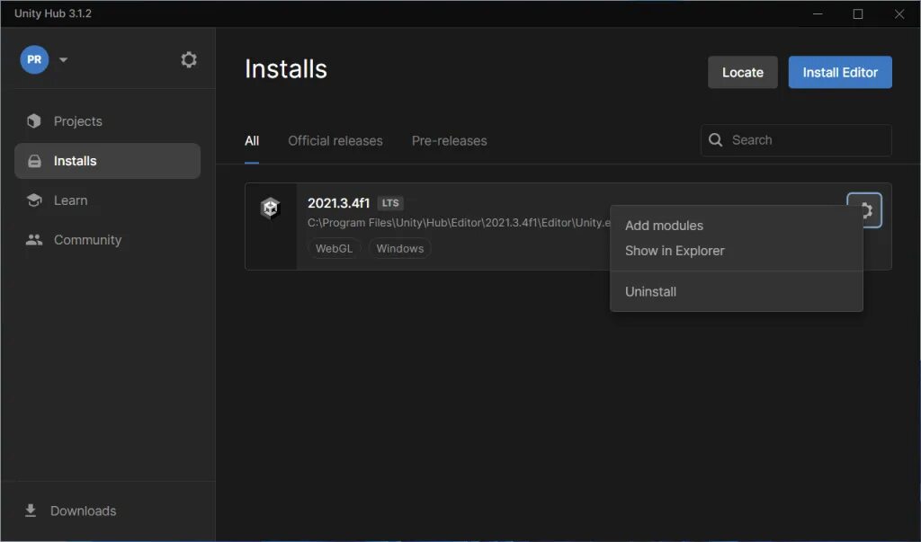921x542 pixels.
Task: Click the WebGL module tag
Action: pos(334,248)
